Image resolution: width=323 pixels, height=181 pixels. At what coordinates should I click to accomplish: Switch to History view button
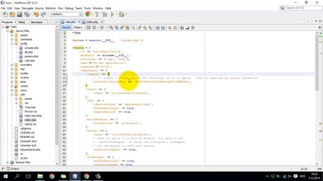point(78,27)
